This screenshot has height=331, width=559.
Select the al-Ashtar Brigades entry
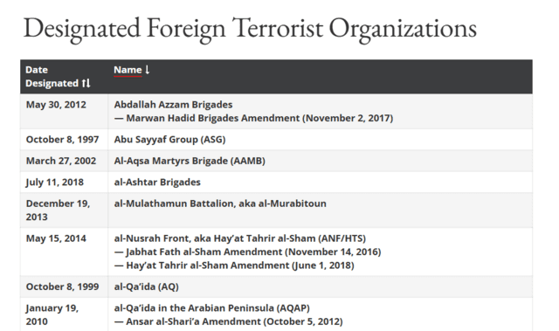click(157, 182)
